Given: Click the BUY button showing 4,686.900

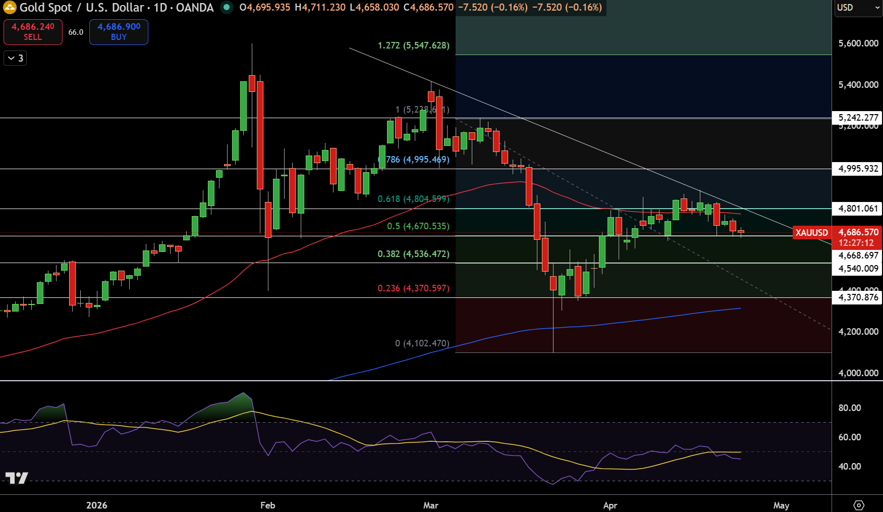Looking at the screenshot, I should (x=118, y=32).
